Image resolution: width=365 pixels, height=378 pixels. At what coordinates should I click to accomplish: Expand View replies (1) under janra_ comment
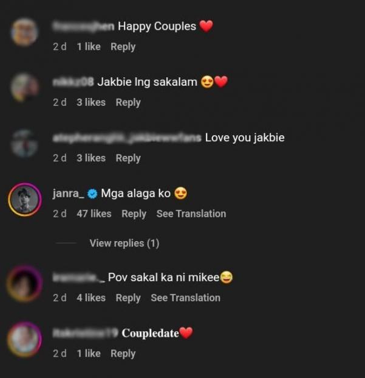[125, 243]
